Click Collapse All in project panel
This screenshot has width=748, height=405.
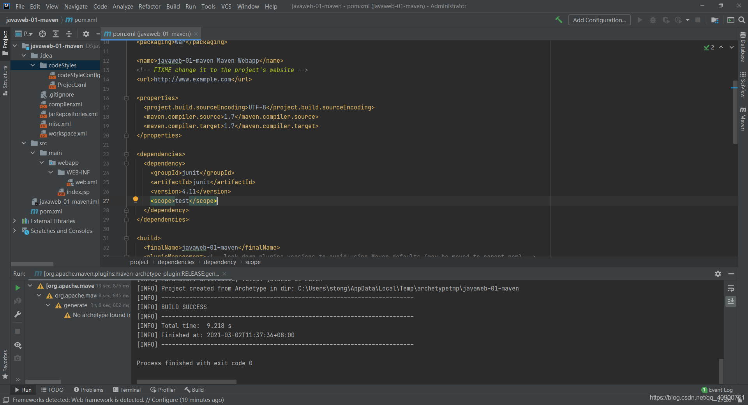click(x=69, y=34)
